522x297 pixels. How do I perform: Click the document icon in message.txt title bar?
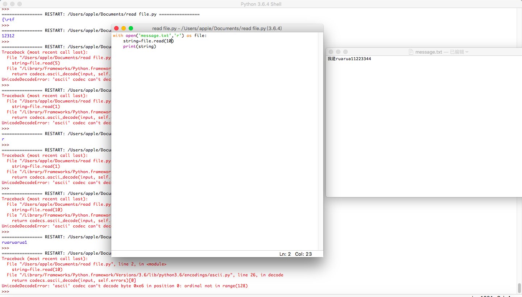411,52
